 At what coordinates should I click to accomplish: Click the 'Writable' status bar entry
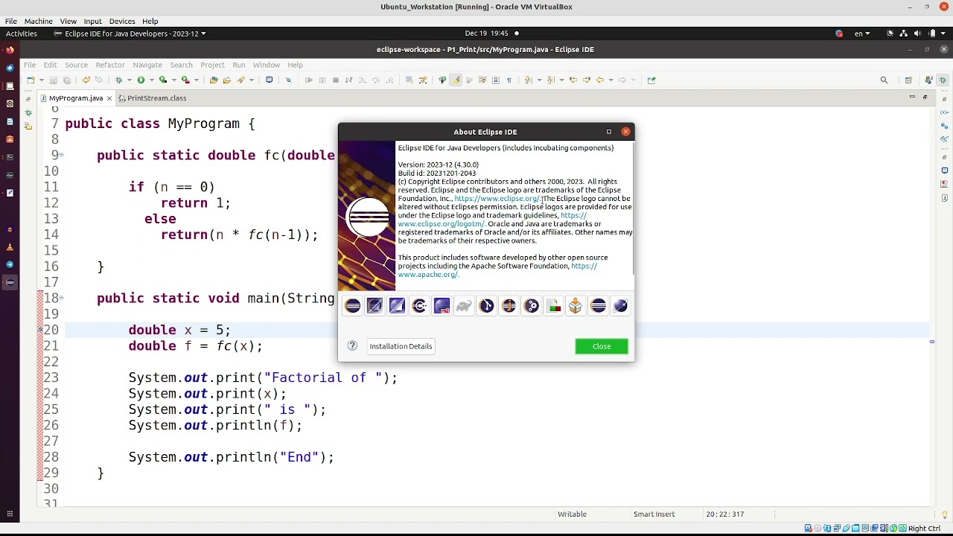point(572,514)
